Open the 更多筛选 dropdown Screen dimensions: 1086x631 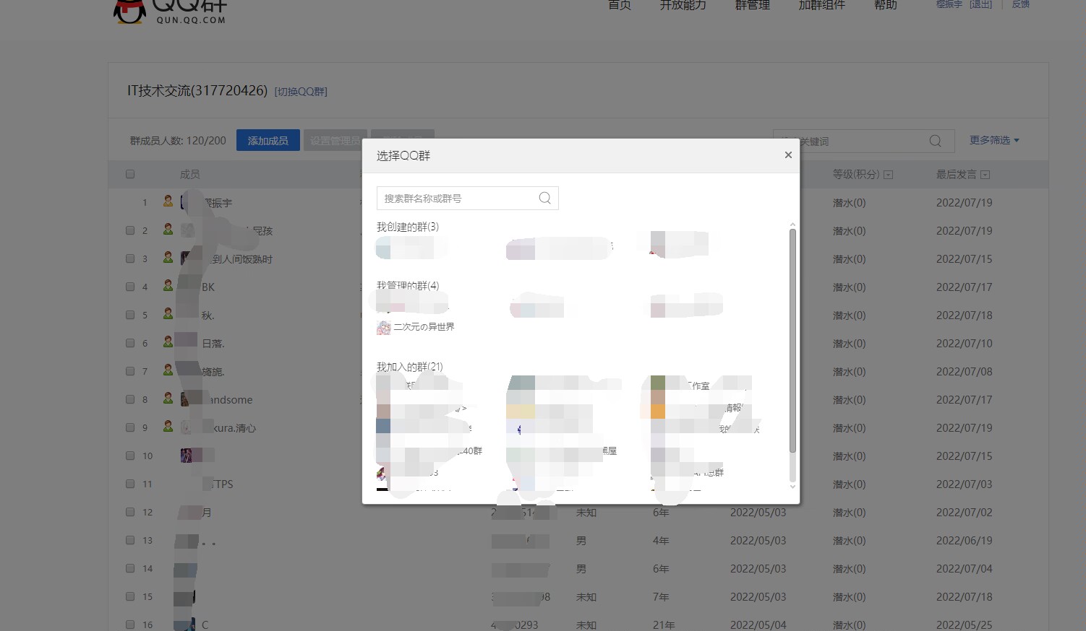click(993, 140)
